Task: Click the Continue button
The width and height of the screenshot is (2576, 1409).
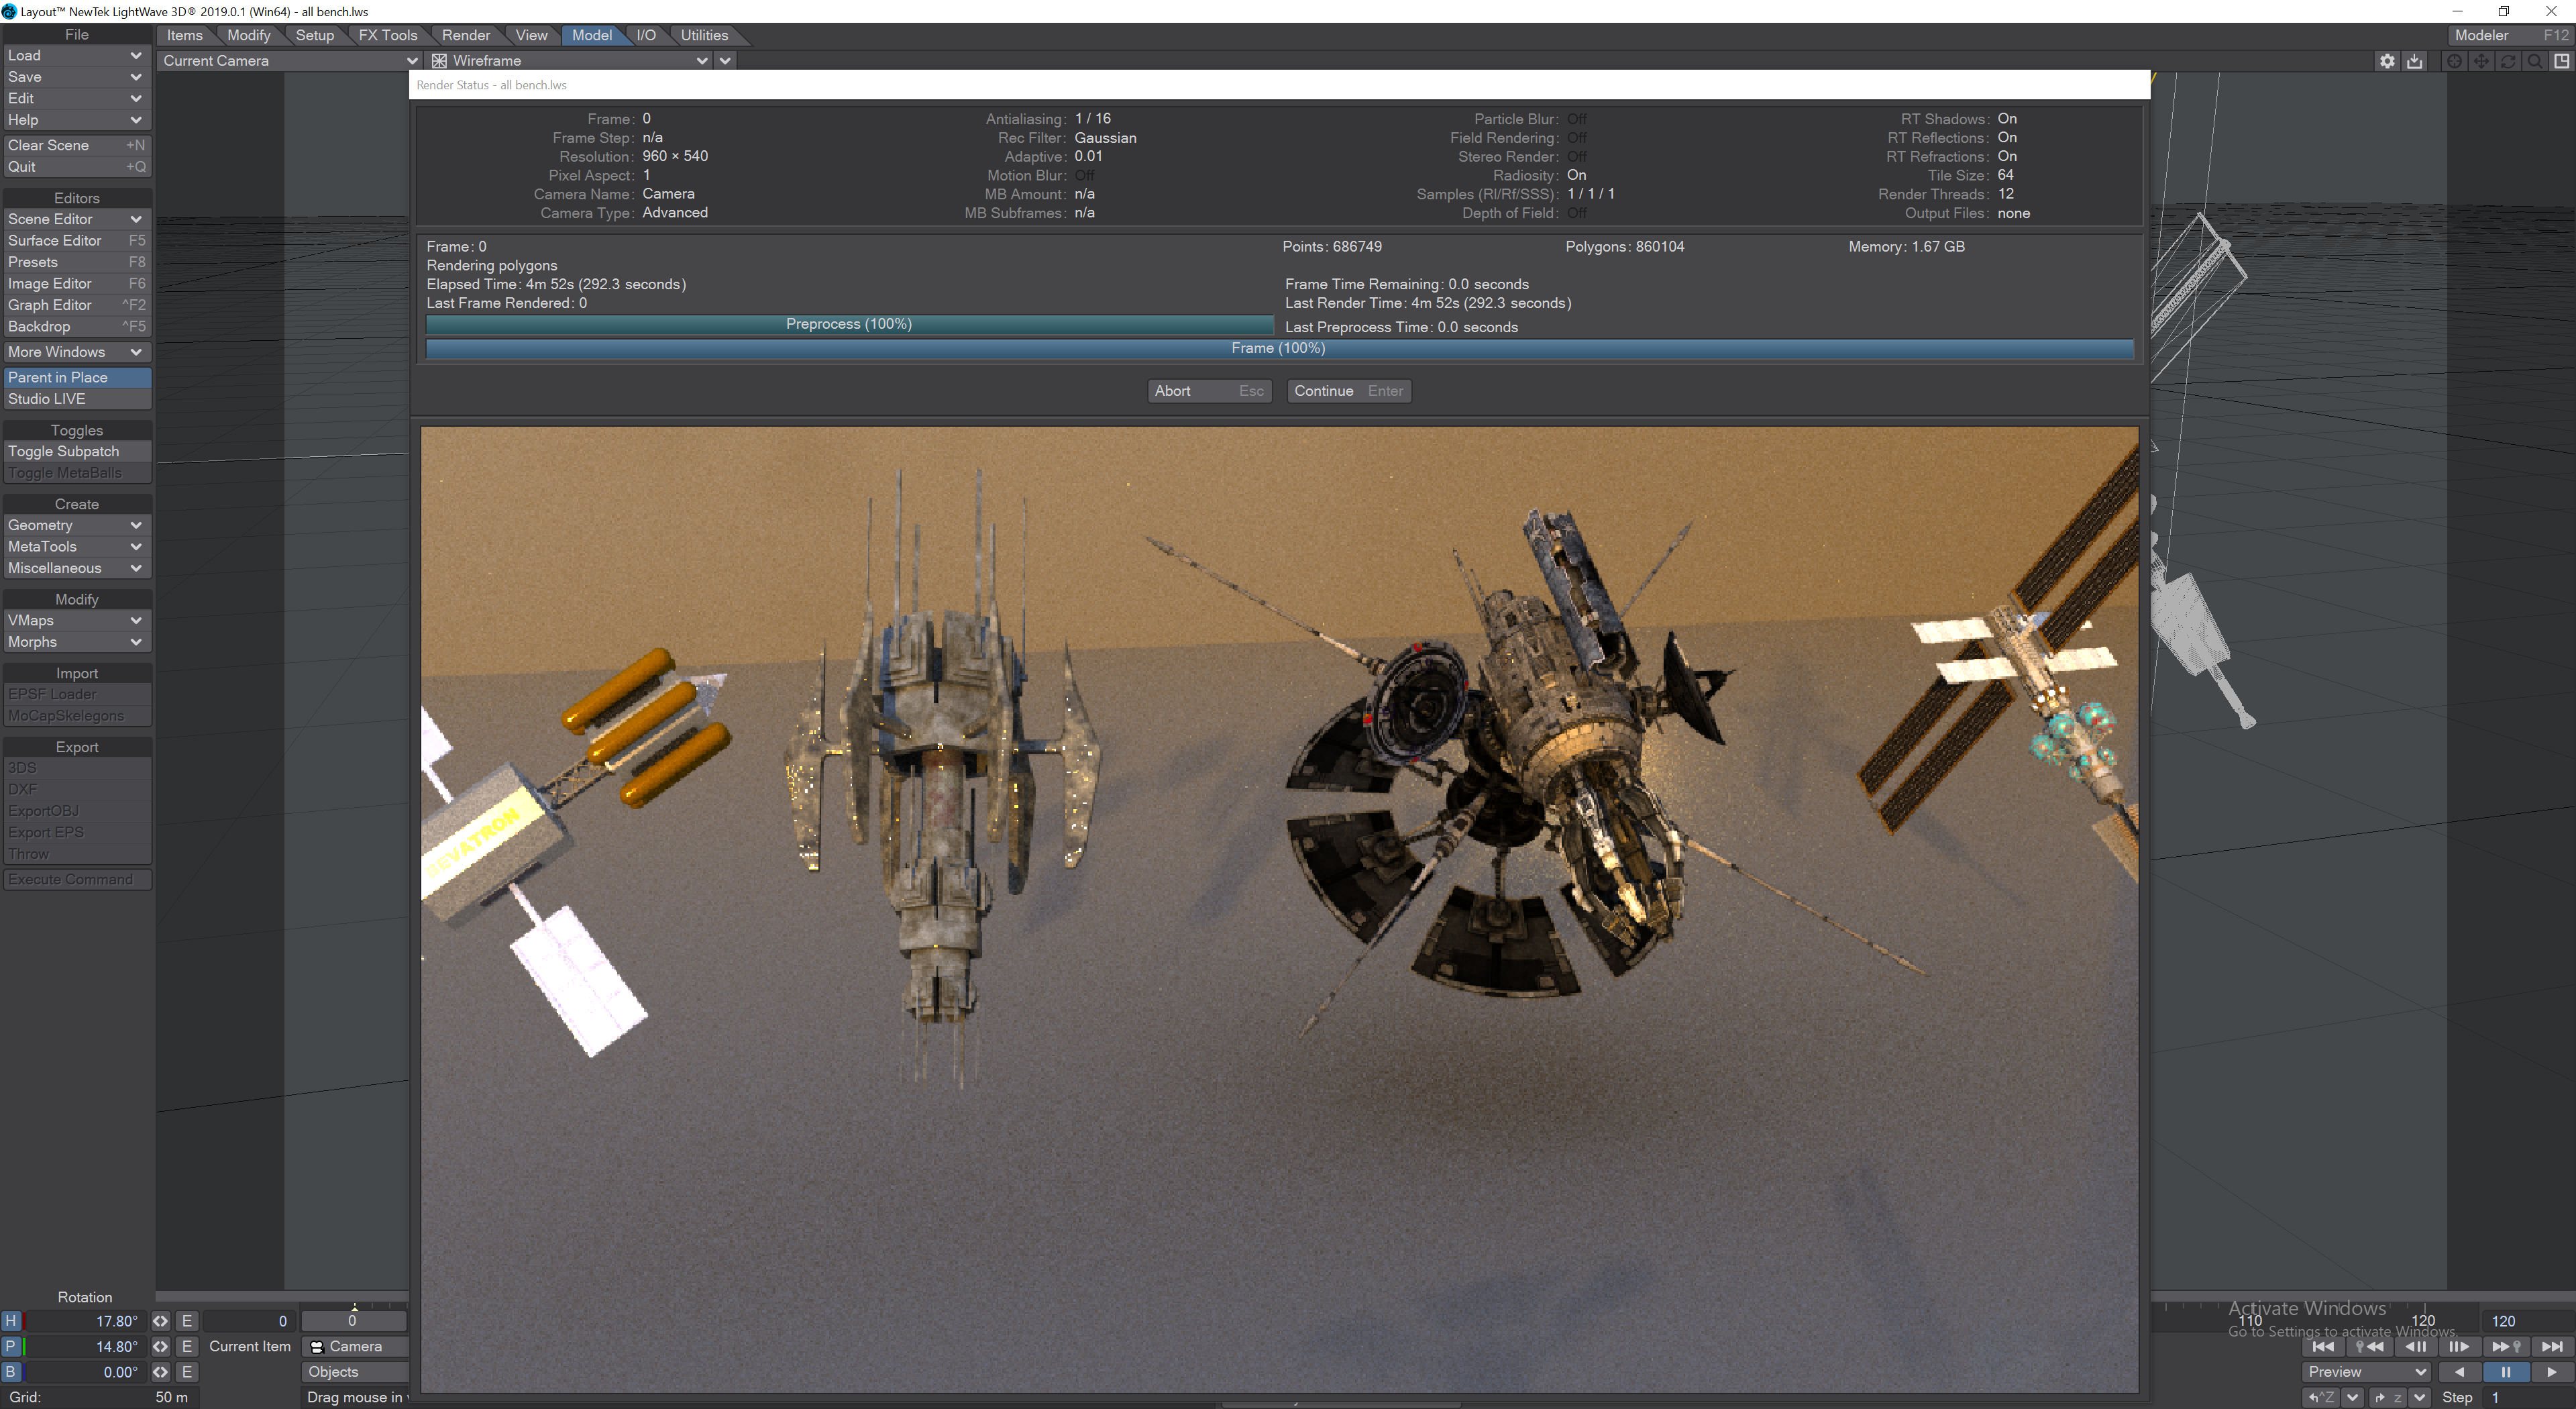Action: point(1347,391)
